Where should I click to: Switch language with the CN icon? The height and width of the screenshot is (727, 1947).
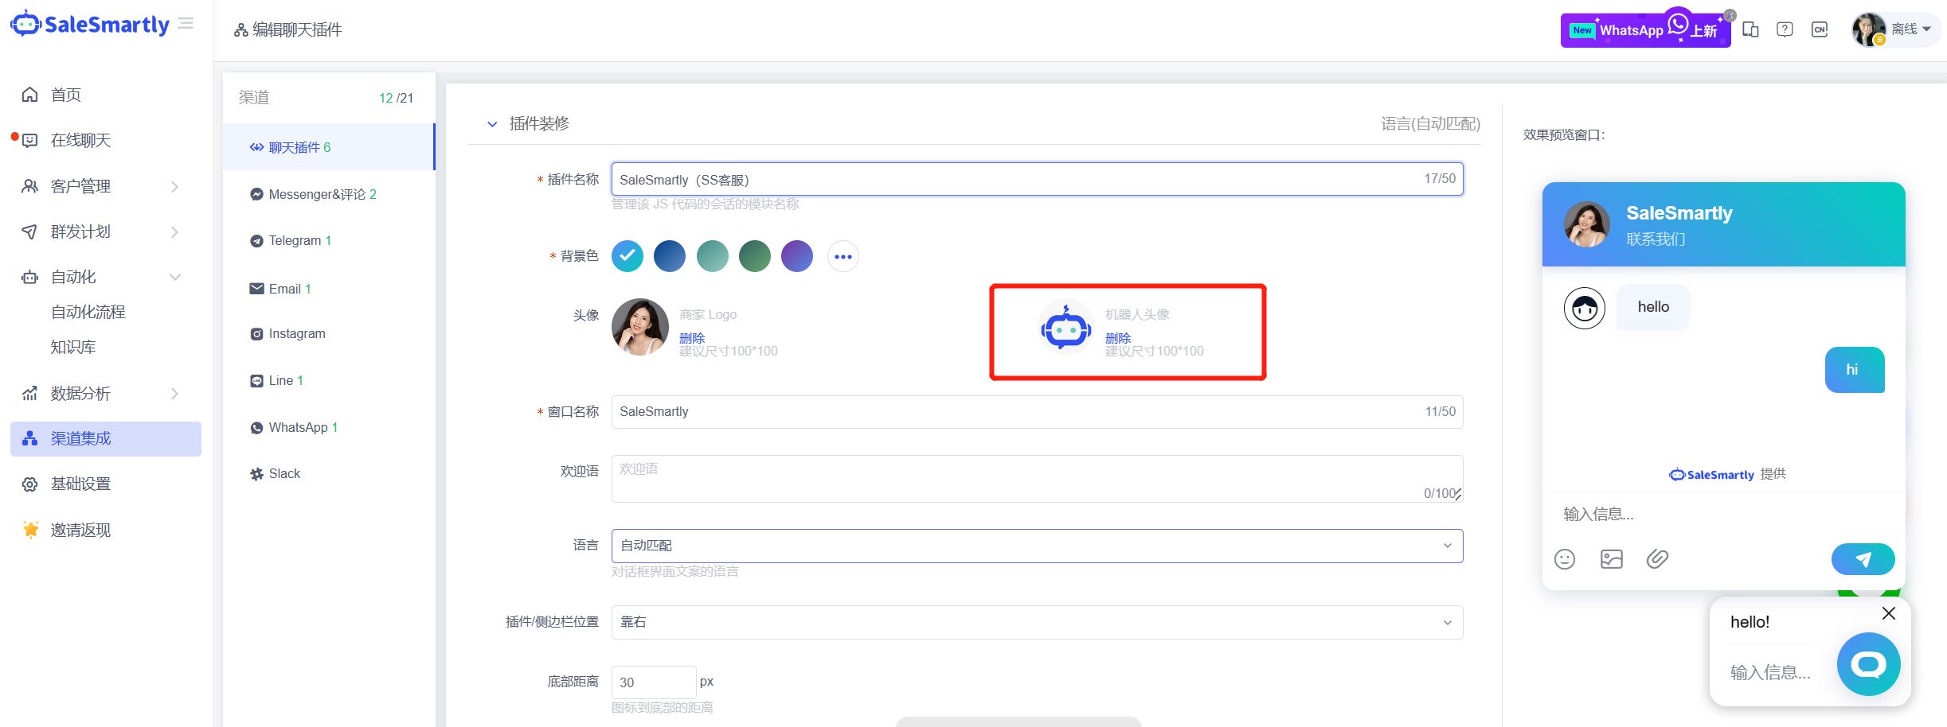(x=1820, y=29)
